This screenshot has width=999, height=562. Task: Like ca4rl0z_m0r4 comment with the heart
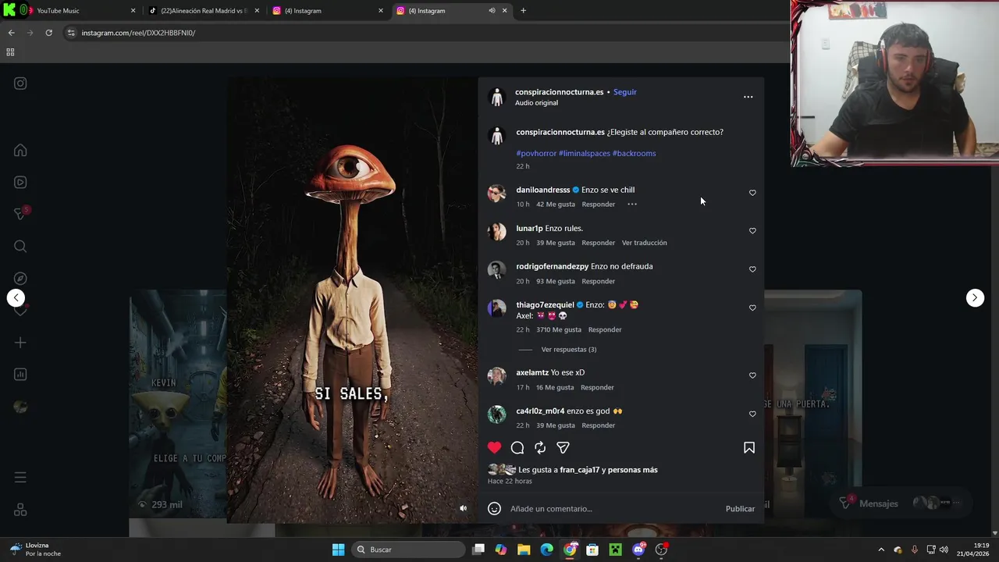tap(752, 414)
